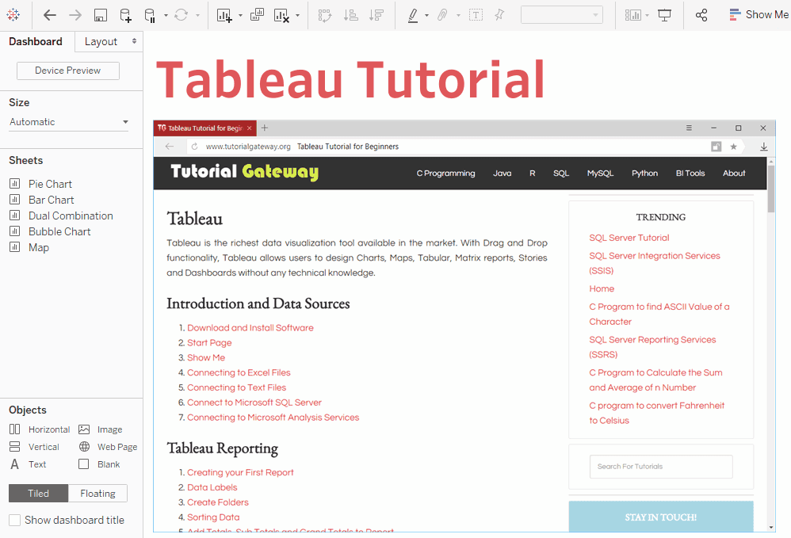The width and height of the screenshot is (791, 538).
Task: Open the Layout tab dropdown arrows
Action: click(134, 41)
